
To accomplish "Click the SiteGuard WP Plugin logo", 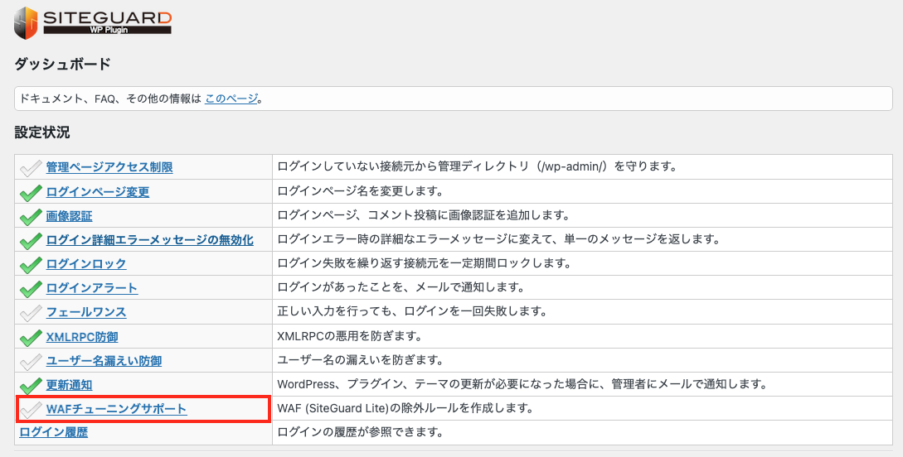I will (x=93, y=22).
